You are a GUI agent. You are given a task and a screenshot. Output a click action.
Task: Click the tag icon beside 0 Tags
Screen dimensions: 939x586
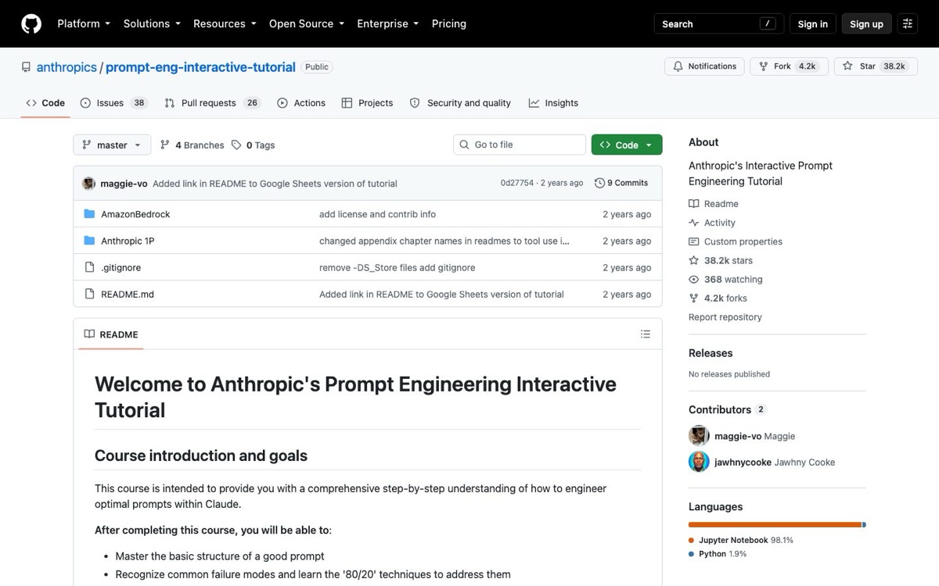pyautogui.click(x=236, y=145)
